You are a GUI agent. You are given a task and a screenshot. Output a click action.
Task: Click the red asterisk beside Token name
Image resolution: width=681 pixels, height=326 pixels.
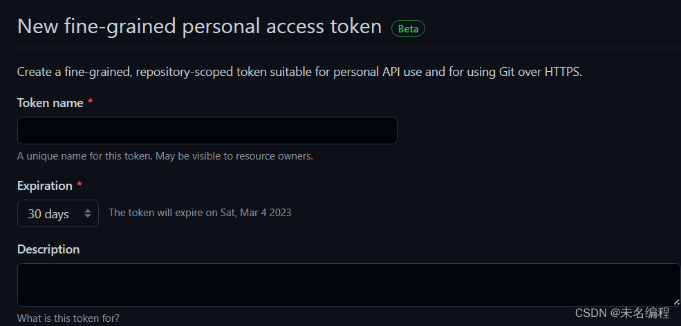(91, 103)
